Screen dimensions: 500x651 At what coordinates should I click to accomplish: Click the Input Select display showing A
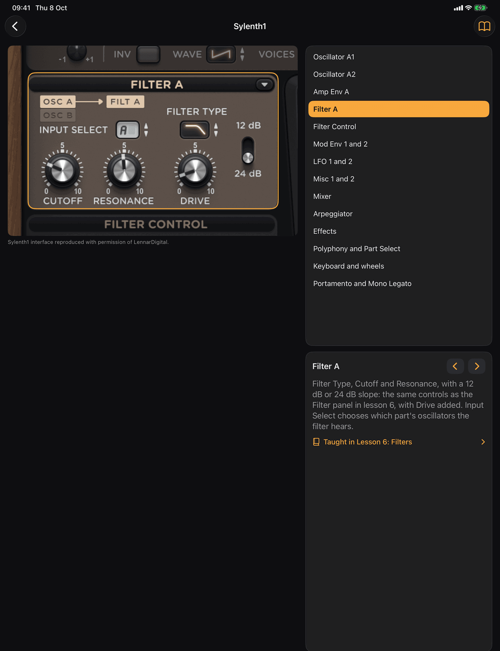click(127, 130)
